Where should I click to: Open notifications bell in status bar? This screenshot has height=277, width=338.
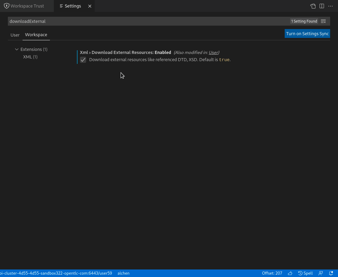click(x=331, y=273)
